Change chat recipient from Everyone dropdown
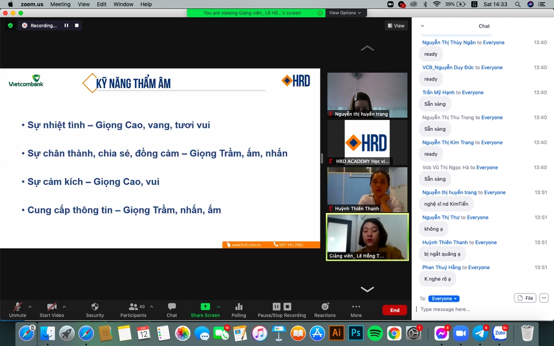Image resolution: width=554 pixels, height=346 pixels. (444, 298)
